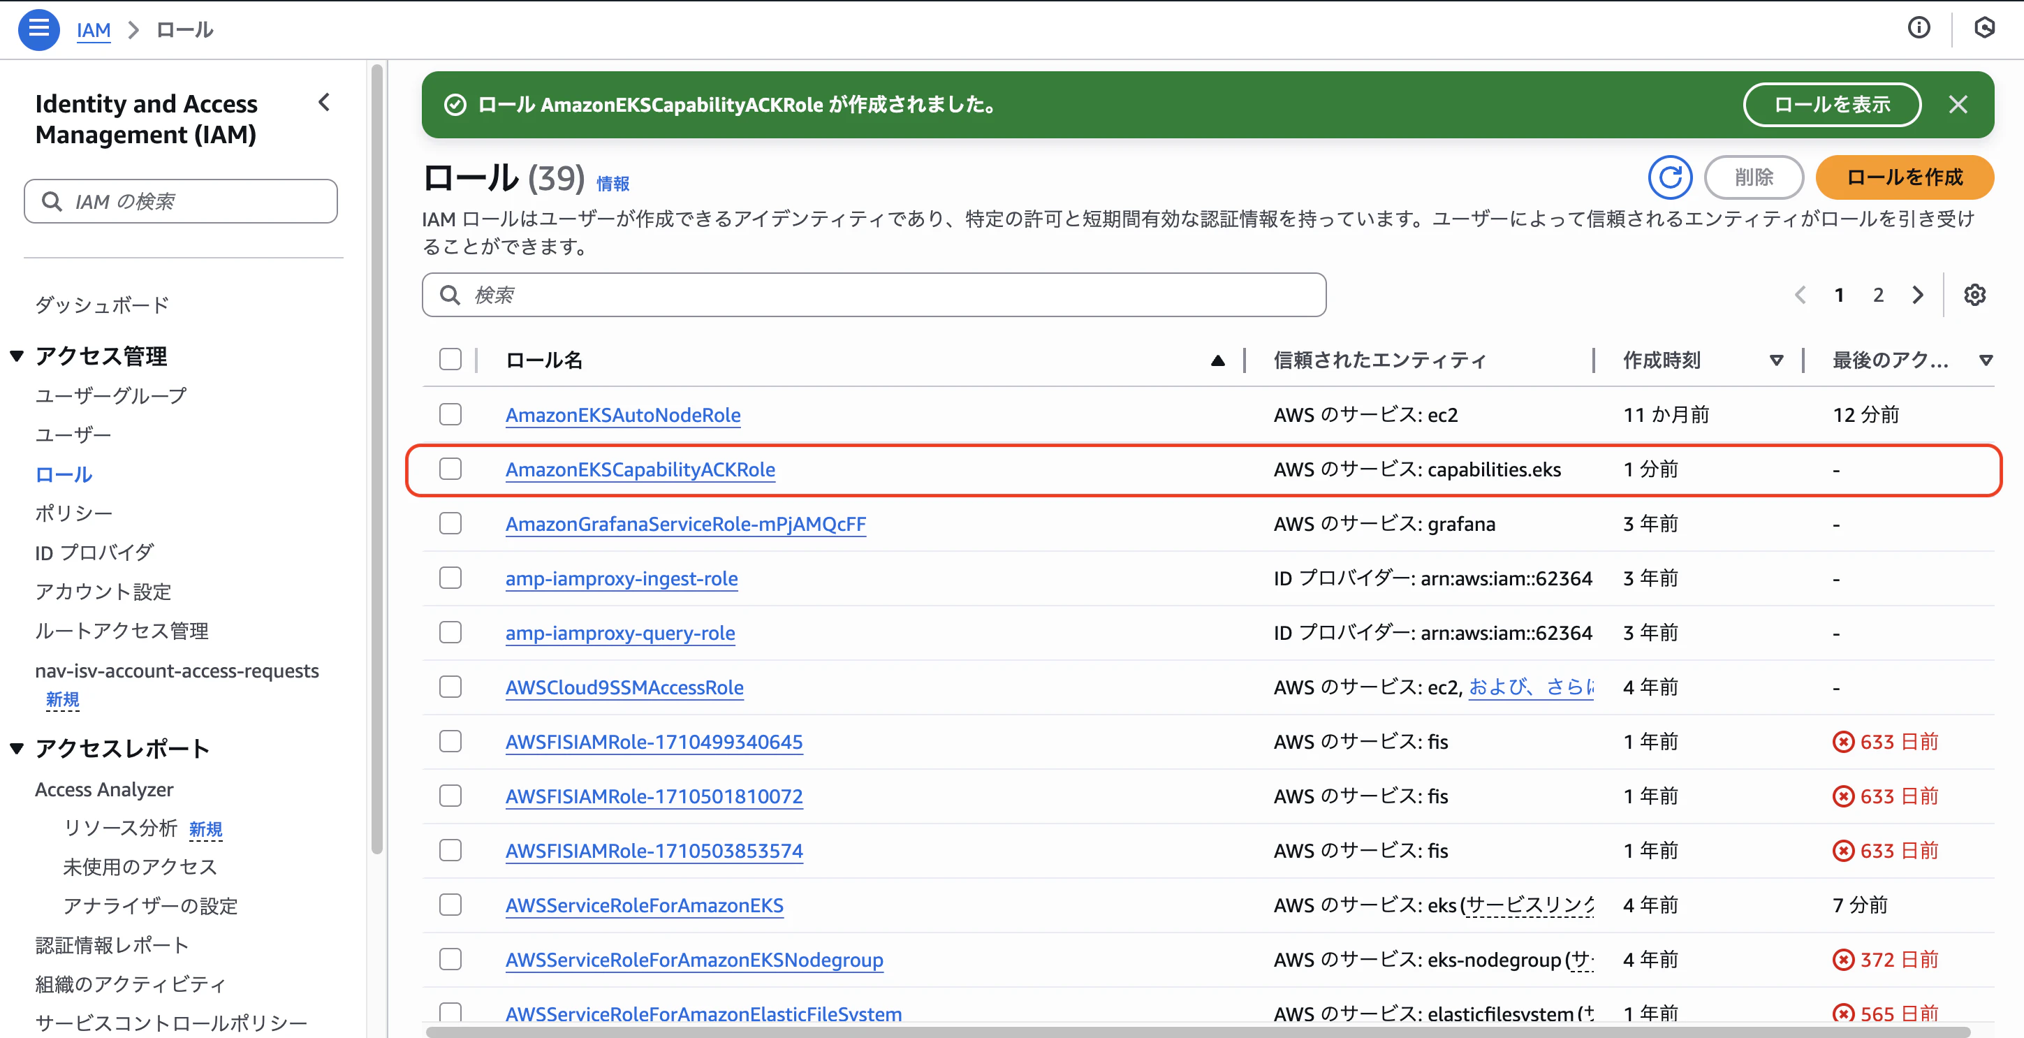Select all roles using the header checkbox

(x=450, y=359)
